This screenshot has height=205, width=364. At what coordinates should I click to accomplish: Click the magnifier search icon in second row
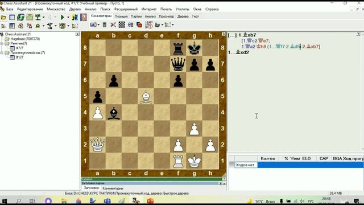[38, 26]
